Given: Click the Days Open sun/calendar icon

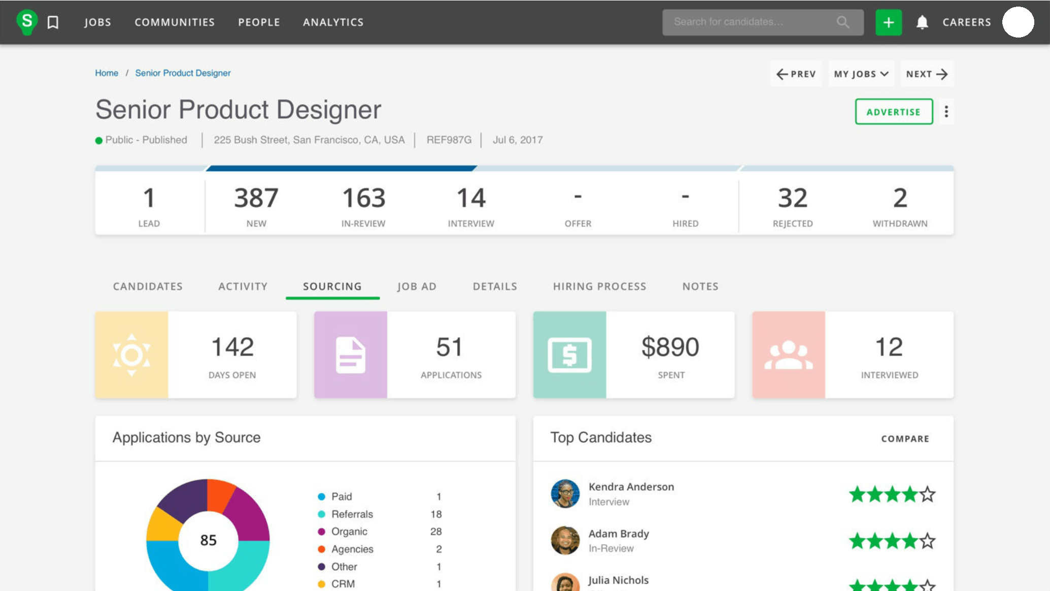Looking at the screenshot, I should click(131, 354).
